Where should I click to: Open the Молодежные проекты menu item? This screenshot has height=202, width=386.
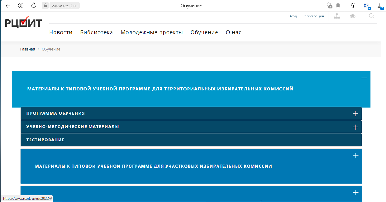pos(152,32)
